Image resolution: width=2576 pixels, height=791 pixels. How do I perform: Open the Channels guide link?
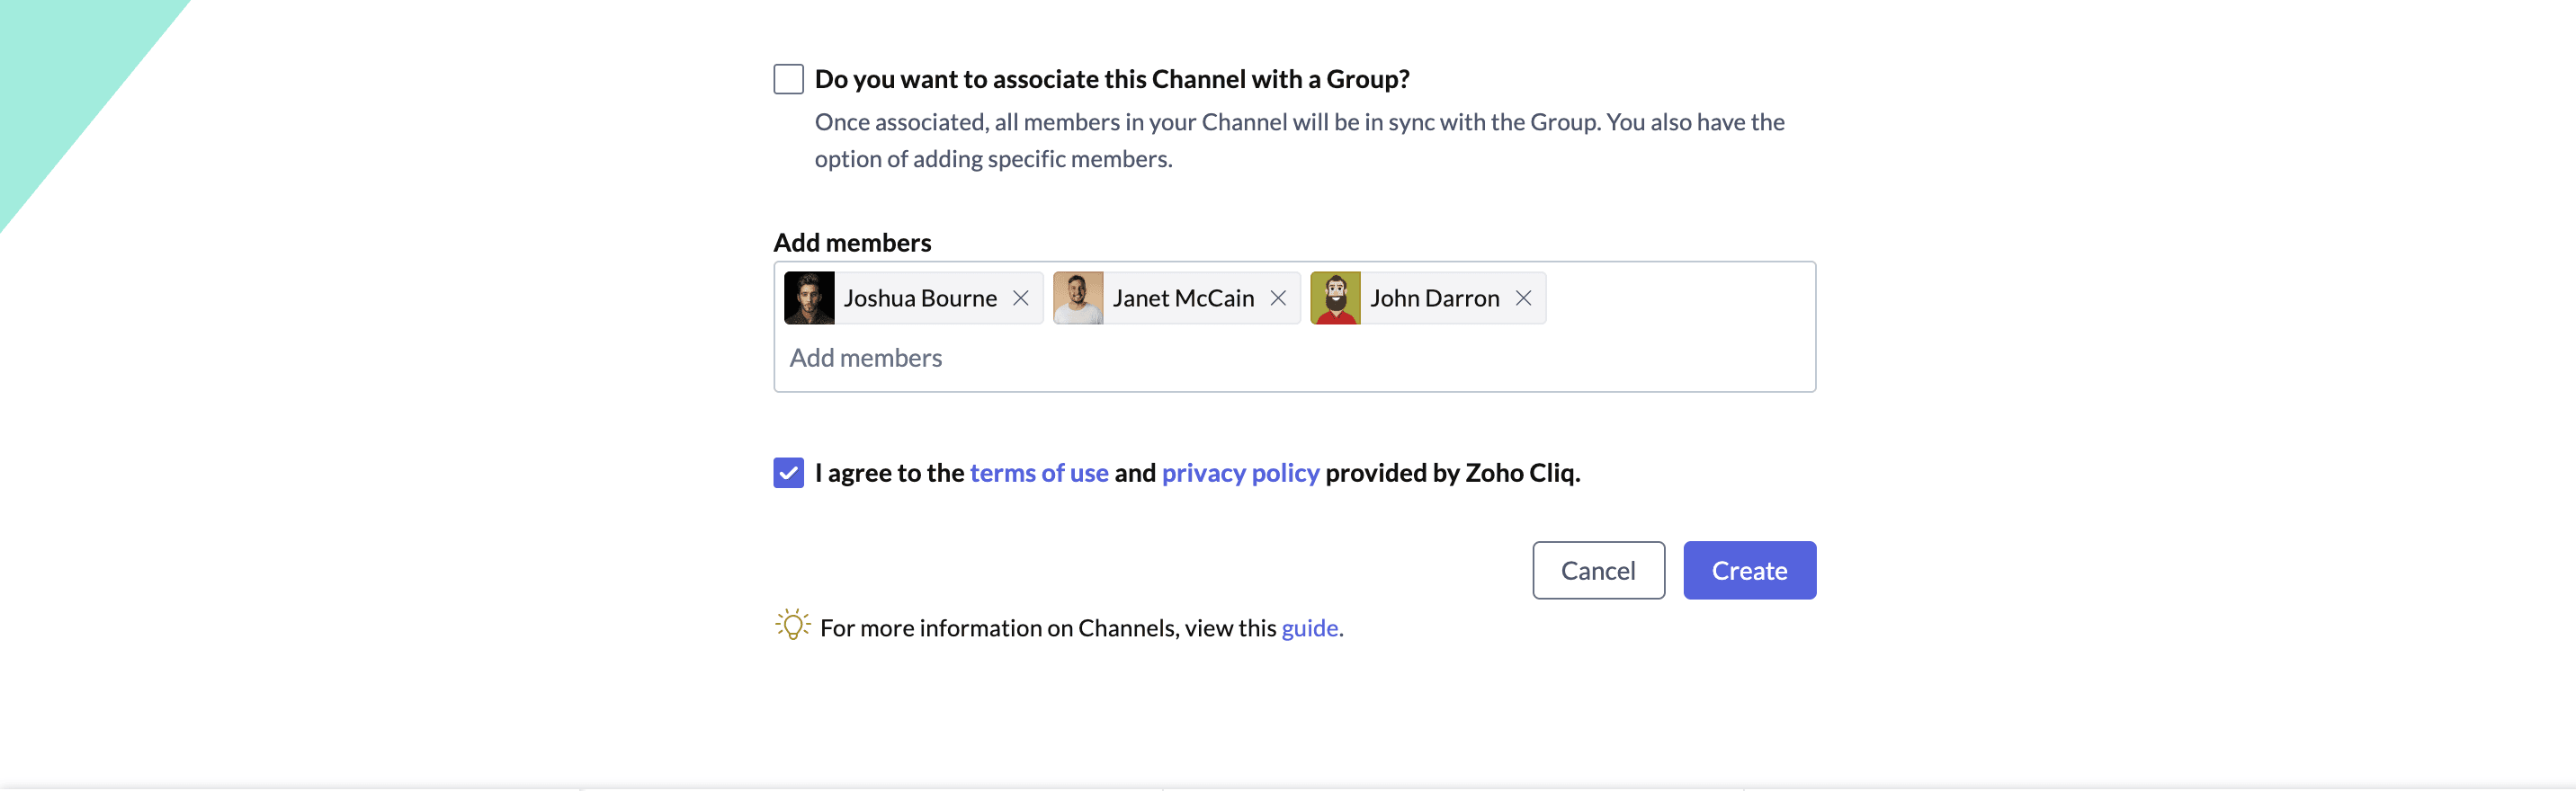pyautogui.click(x=1309, y=628)
